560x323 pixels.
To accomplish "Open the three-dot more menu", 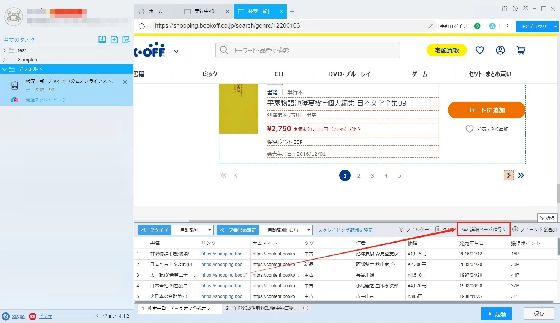I will [x=508, y=26].
